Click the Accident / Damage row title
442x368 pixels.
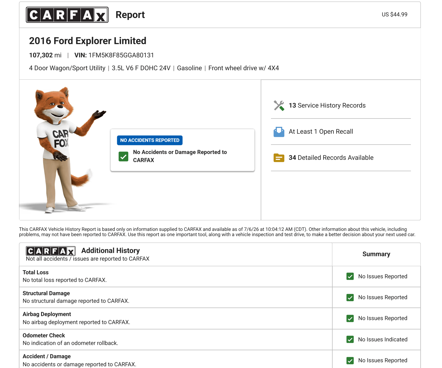(47, 356)
